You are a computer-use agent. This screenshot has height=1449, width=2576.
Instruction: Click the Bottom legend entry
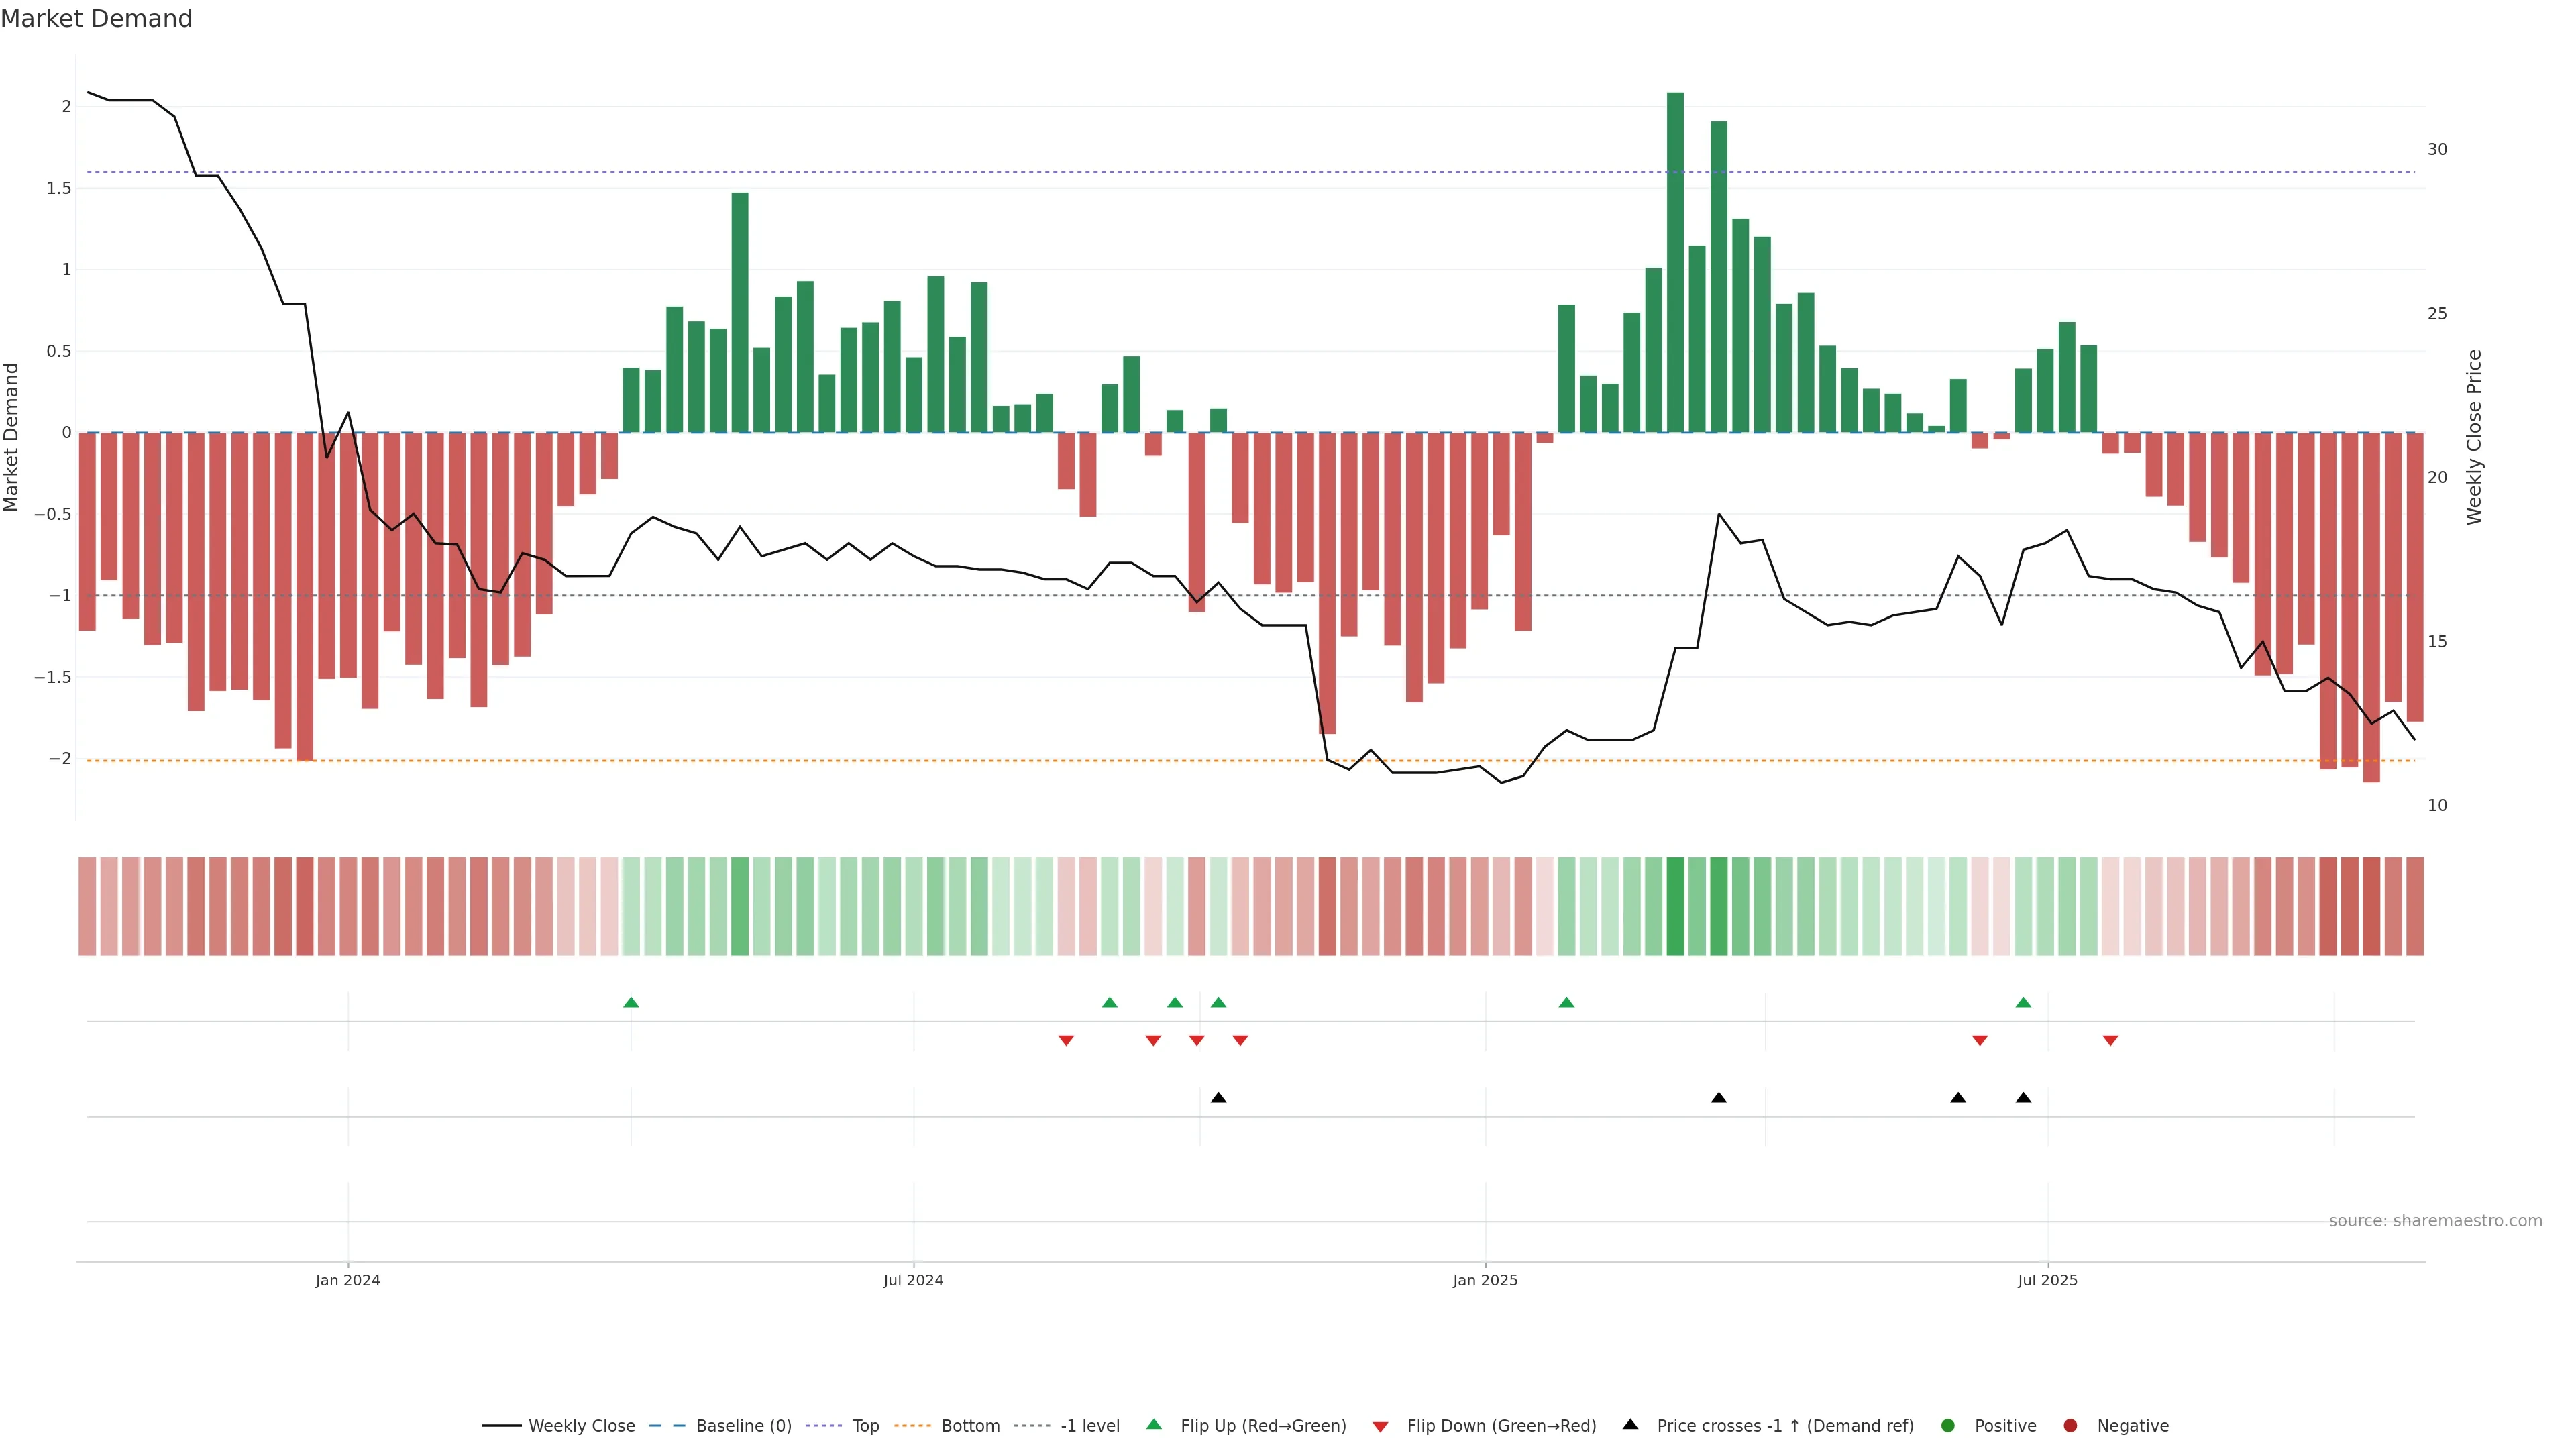point(969,1426)
